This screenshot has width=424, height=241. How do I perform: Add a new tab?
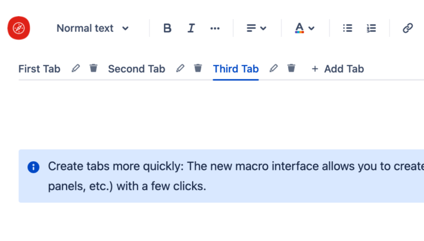point(337,69)
